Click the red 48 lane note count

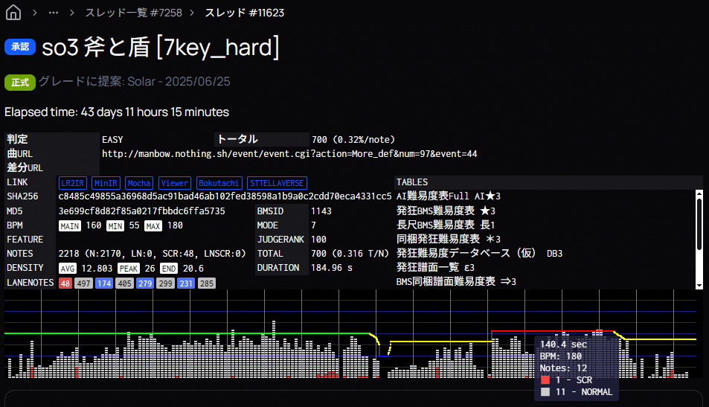pos(65,283)
